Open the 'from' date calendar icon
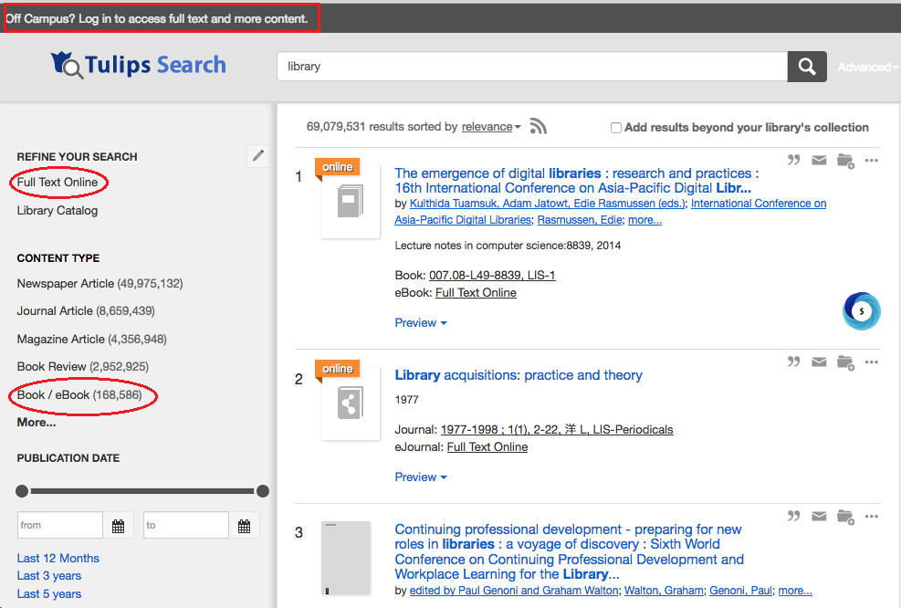 pos(119,525)
